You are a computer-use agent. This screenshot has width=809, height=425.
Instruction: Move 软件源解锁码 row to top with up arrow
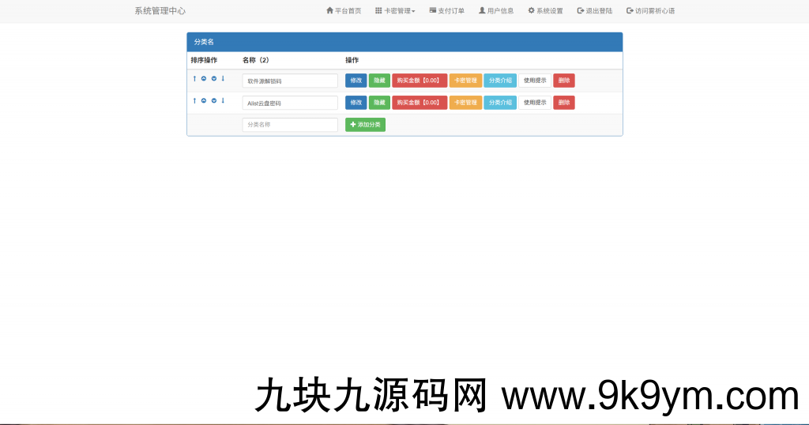194,78
